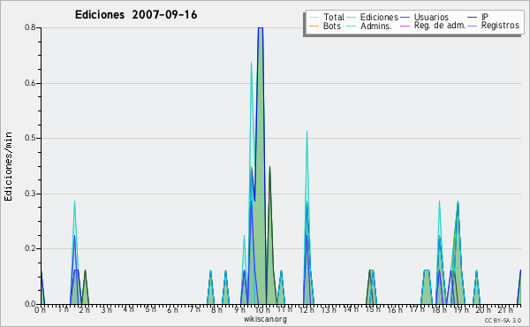Viewport: 530px width, 327px height.
Task: Click the tallest green peak near 10 h
Action: pyautogui.click(x=261, y=165)
